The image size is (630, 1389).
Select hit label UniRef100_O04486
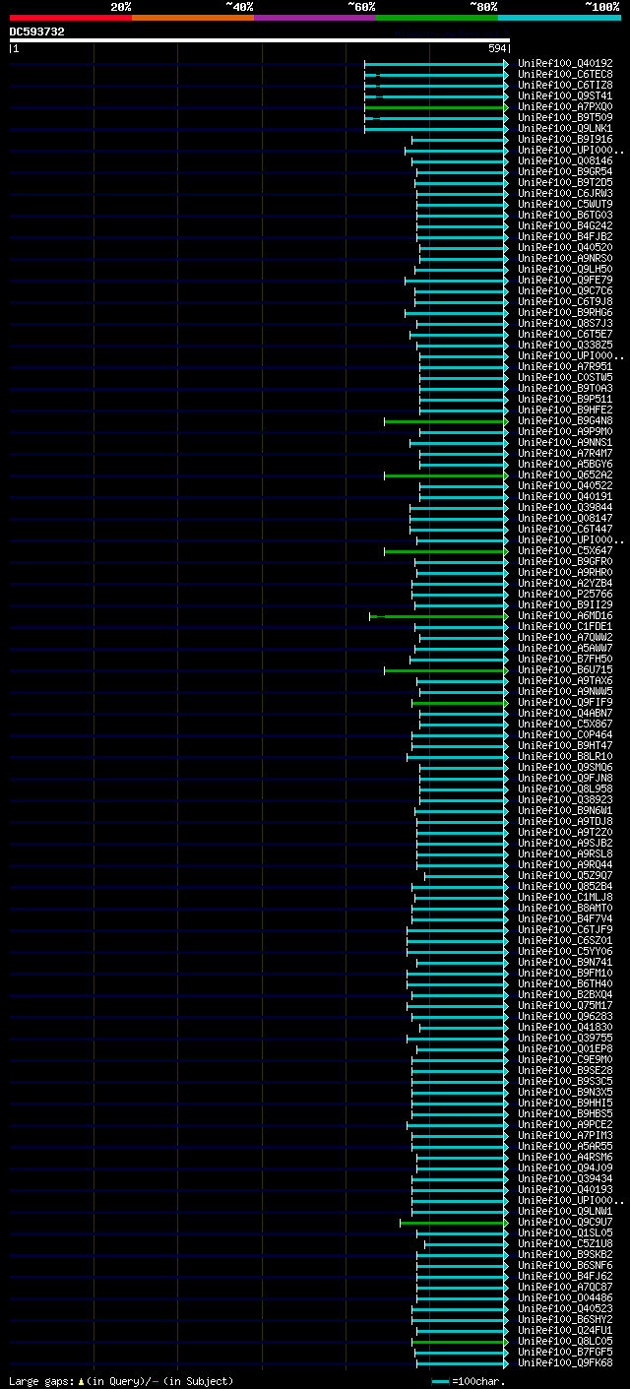pyautogui.click(x=565, y=1297)
